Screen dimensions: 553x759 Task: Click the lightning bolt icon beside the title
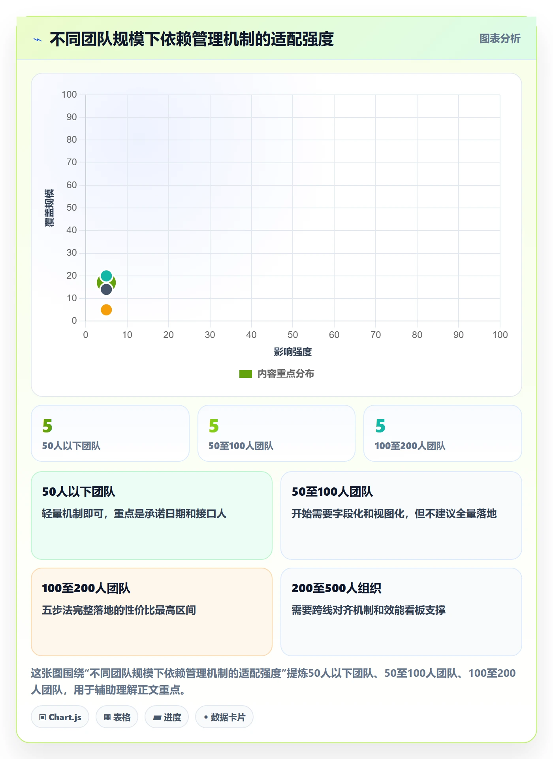pyautogui.click(x=38, y=40)
